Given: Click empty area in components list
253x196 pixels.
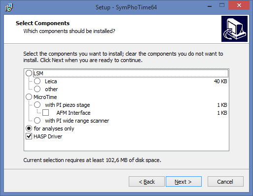Looking at the screenshot, I should 126,145.
